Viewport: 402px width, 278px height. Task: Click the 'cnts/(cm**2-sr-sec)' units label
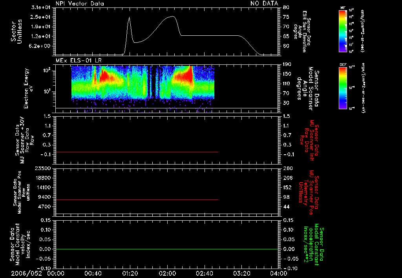(362, 31)
